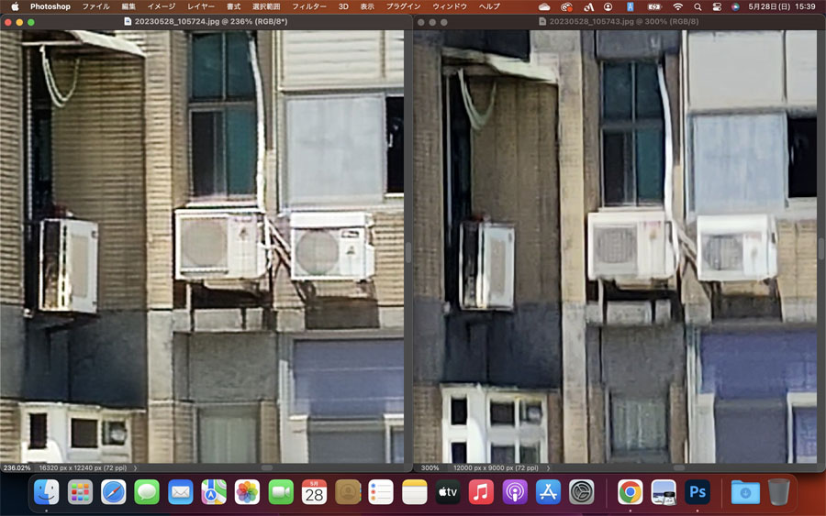Open the Downloads folder in Dock

[745, 492]
